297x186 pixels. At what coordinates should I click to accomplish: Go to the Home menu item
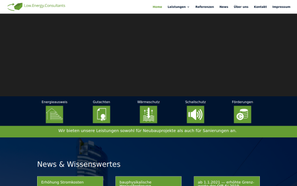(157, 7)
